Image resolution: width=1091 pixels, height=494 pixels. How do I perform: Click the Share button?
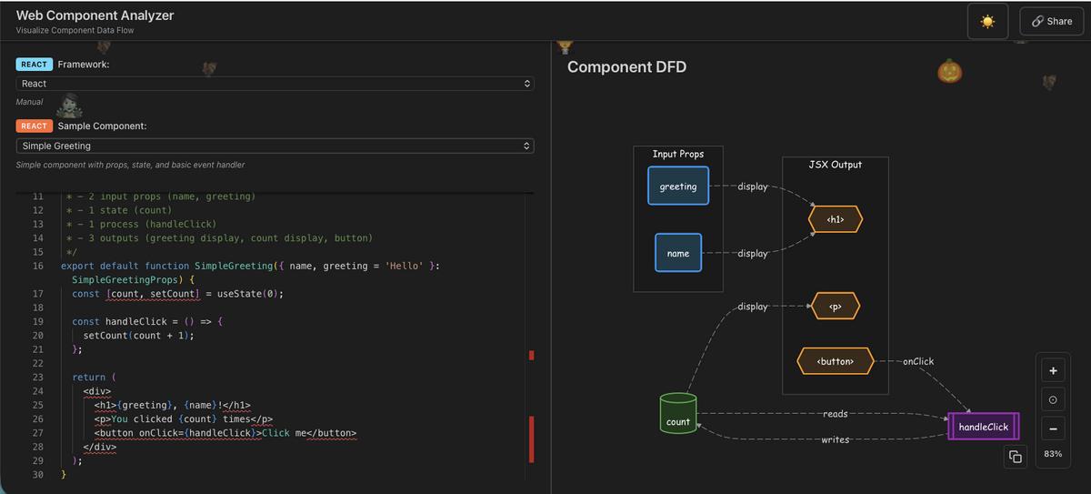tap(1052, 21)
